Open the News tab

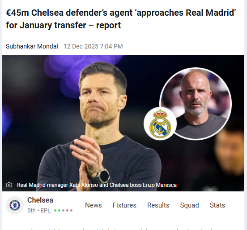pos(94,205)
